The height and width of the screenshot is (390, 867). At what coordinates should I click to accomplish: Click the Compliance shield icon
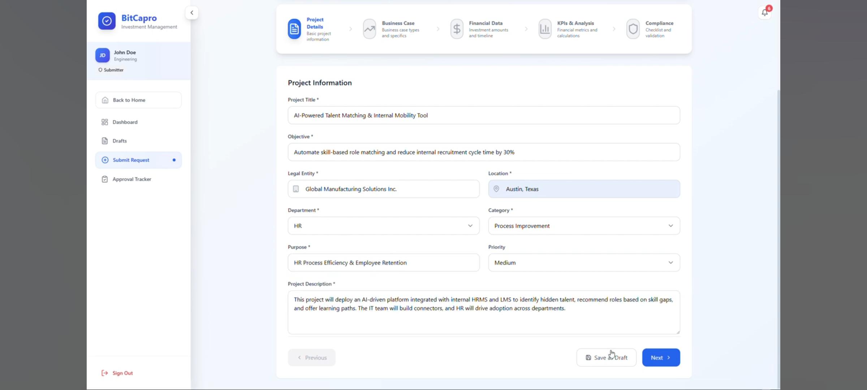[x=633, y=29]
